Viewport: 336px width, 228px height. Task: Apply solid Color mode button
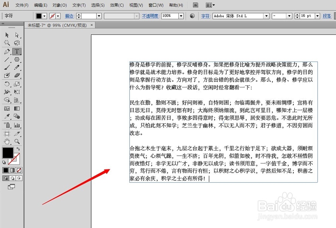click(x=6, y=170)
